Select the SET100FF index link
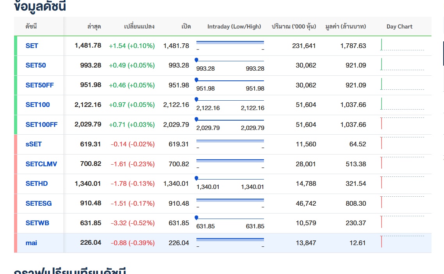The width and height of the screenshot is (444, 274). 41,125
